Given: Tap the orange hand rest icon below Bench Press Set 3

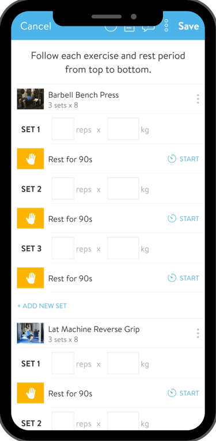Looking at the screenshot, I should tap(31, 278).
